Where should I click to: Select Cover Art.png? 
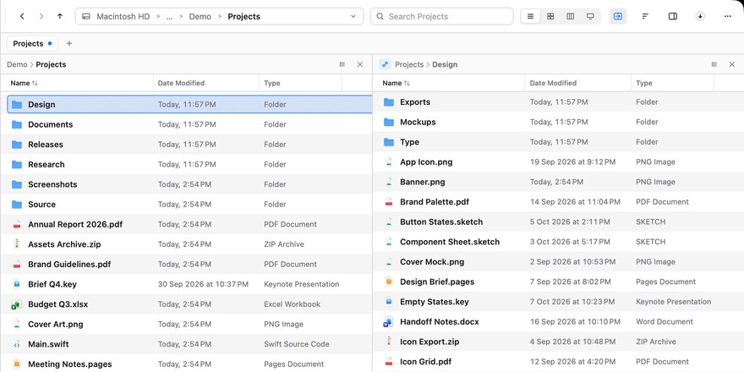click(186, 324)
